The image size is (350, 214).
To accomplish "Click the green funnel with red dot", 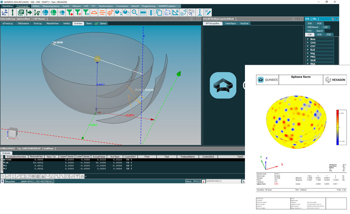I will [70, 12].
